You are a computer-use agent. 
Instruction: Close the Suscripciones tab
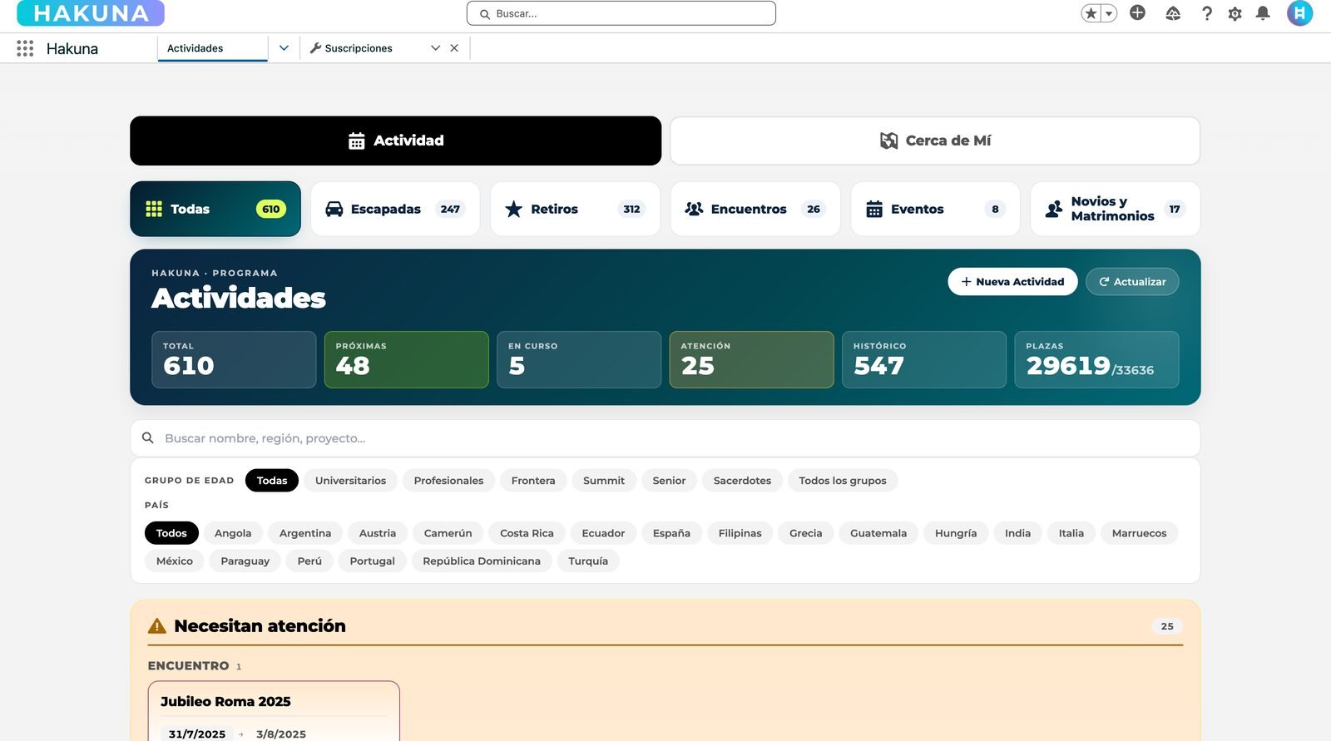[x=454, y=48]
